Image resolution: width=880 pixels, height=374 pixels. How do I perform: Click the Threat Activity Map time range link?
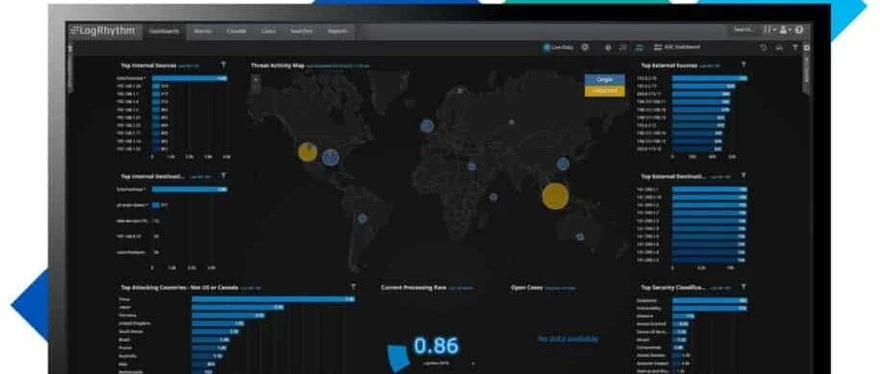click(x=338, y=65)
